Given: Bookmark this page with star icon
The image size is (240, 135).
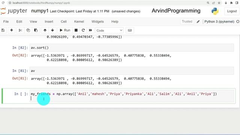Looking at the screenshot, I should [x=219, y=3].
